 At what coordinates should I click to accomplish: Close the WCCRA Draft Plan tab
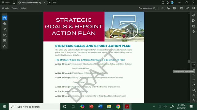coord(45,3)
